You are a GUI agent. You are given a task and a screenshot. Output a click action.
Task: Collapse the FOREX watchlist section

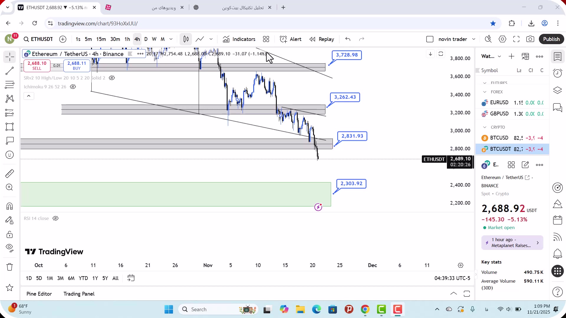[x=485, y=92]
